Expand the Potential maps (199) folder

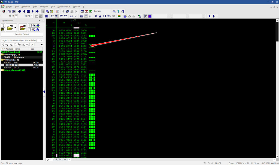tap(2, 70)
